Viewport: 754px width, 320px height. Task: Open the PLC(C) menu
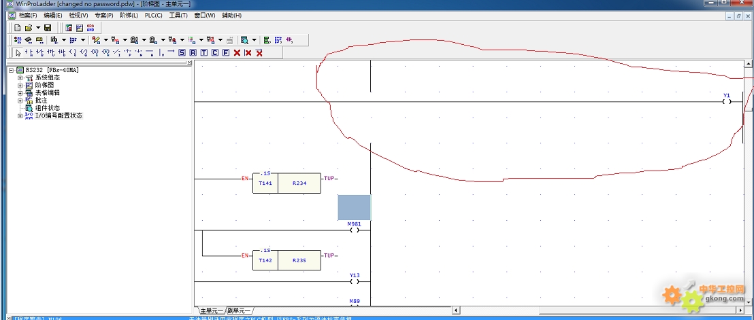[153, 16]
